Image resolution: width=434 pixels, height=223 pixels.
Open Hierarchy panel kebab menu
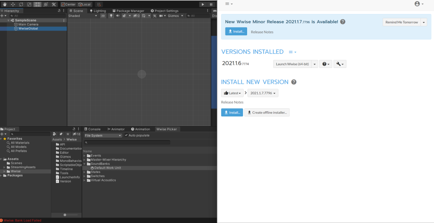pos(64,11)
